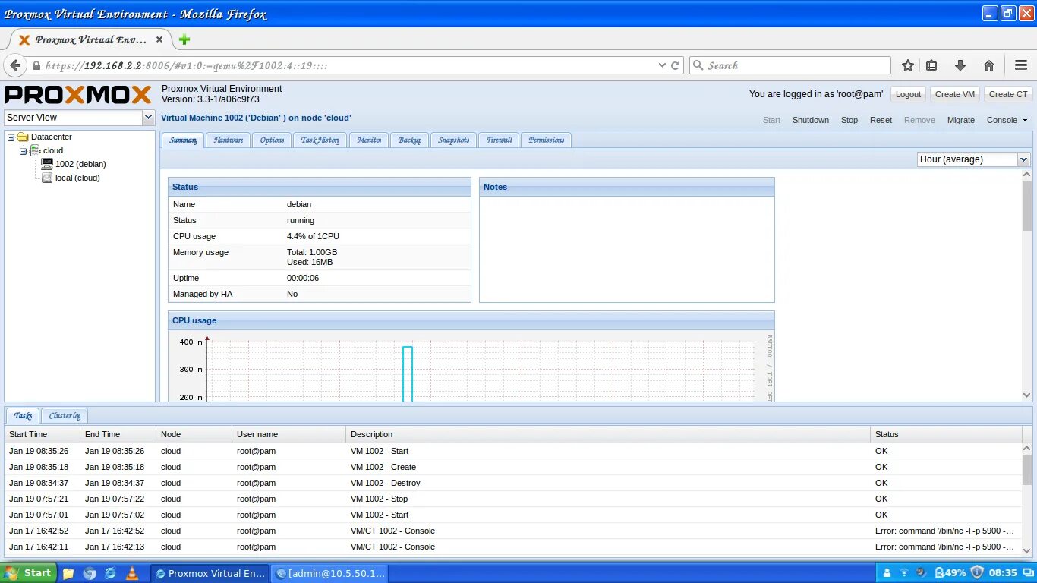This screenshot has width=1037, height=583.
Task: Open the Monitor tab
Action: (369, 140)
